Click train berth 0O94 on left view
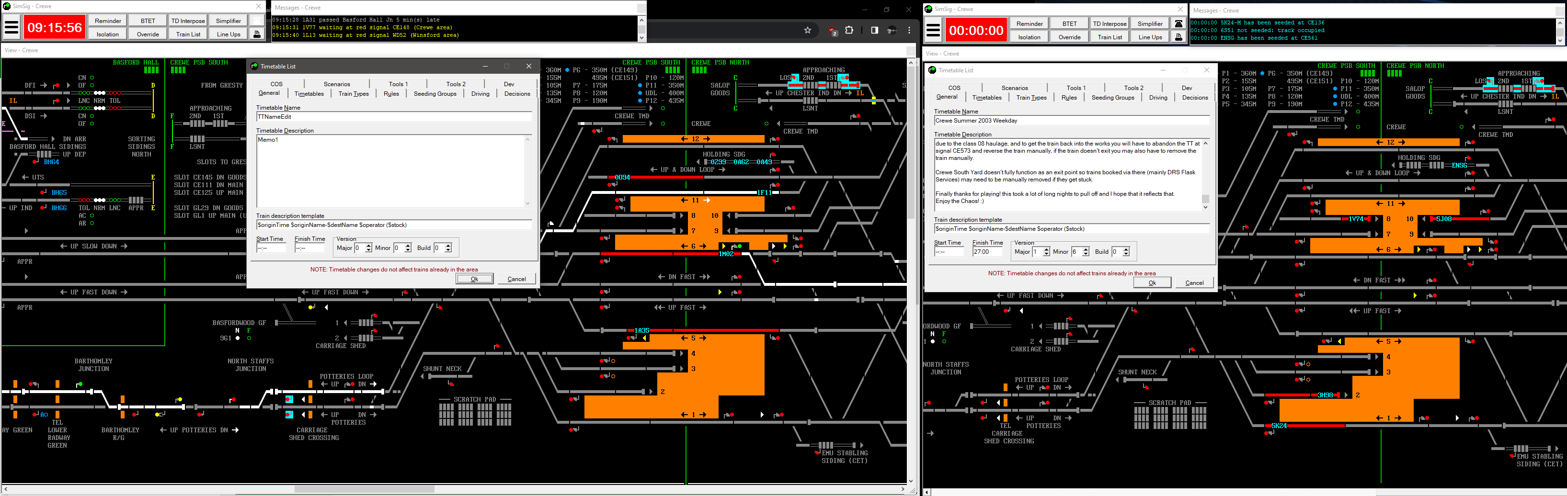The height and width of the screenshot is (496, 1567). (x=622, y=178)
